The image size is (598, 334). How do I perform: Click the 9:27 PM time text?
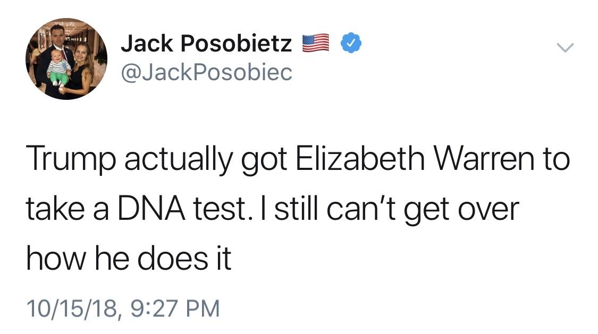pos(175,308)
